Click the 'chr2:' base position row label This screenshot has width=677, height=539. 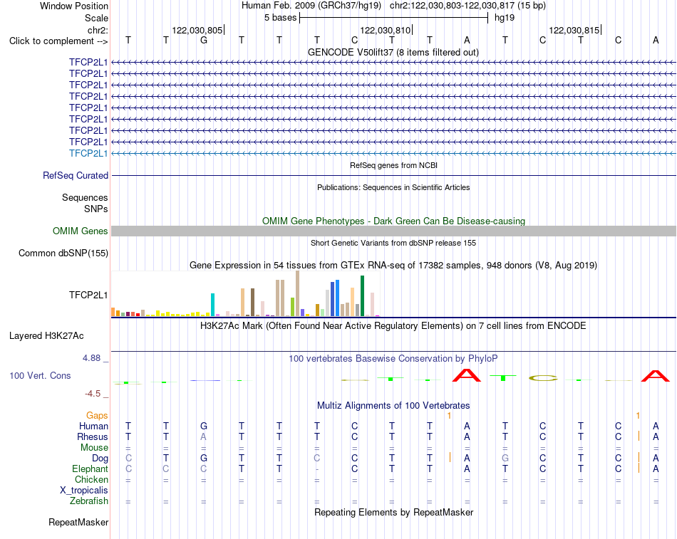98,30
